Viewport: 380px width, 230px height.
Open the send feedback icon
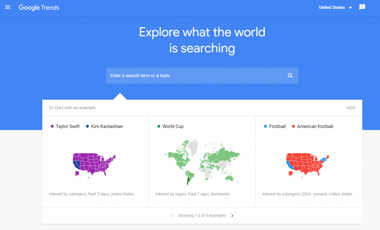tap(362, 7)
